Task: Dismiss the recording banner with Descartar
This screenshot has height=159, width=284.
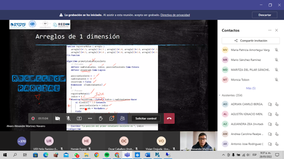Action: 265,15
